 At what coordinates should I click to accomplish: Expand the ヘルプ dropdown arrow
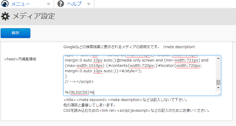pyautogui.click(x=89, y=4)
